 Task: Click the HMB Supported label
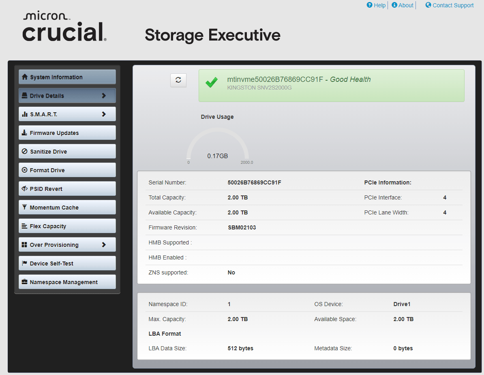tap(170, 242)
